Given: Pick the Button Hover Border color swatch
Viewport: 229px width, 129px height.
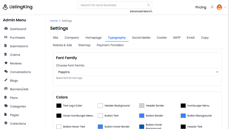Looking at the screenshot, I should click(100, 127).
